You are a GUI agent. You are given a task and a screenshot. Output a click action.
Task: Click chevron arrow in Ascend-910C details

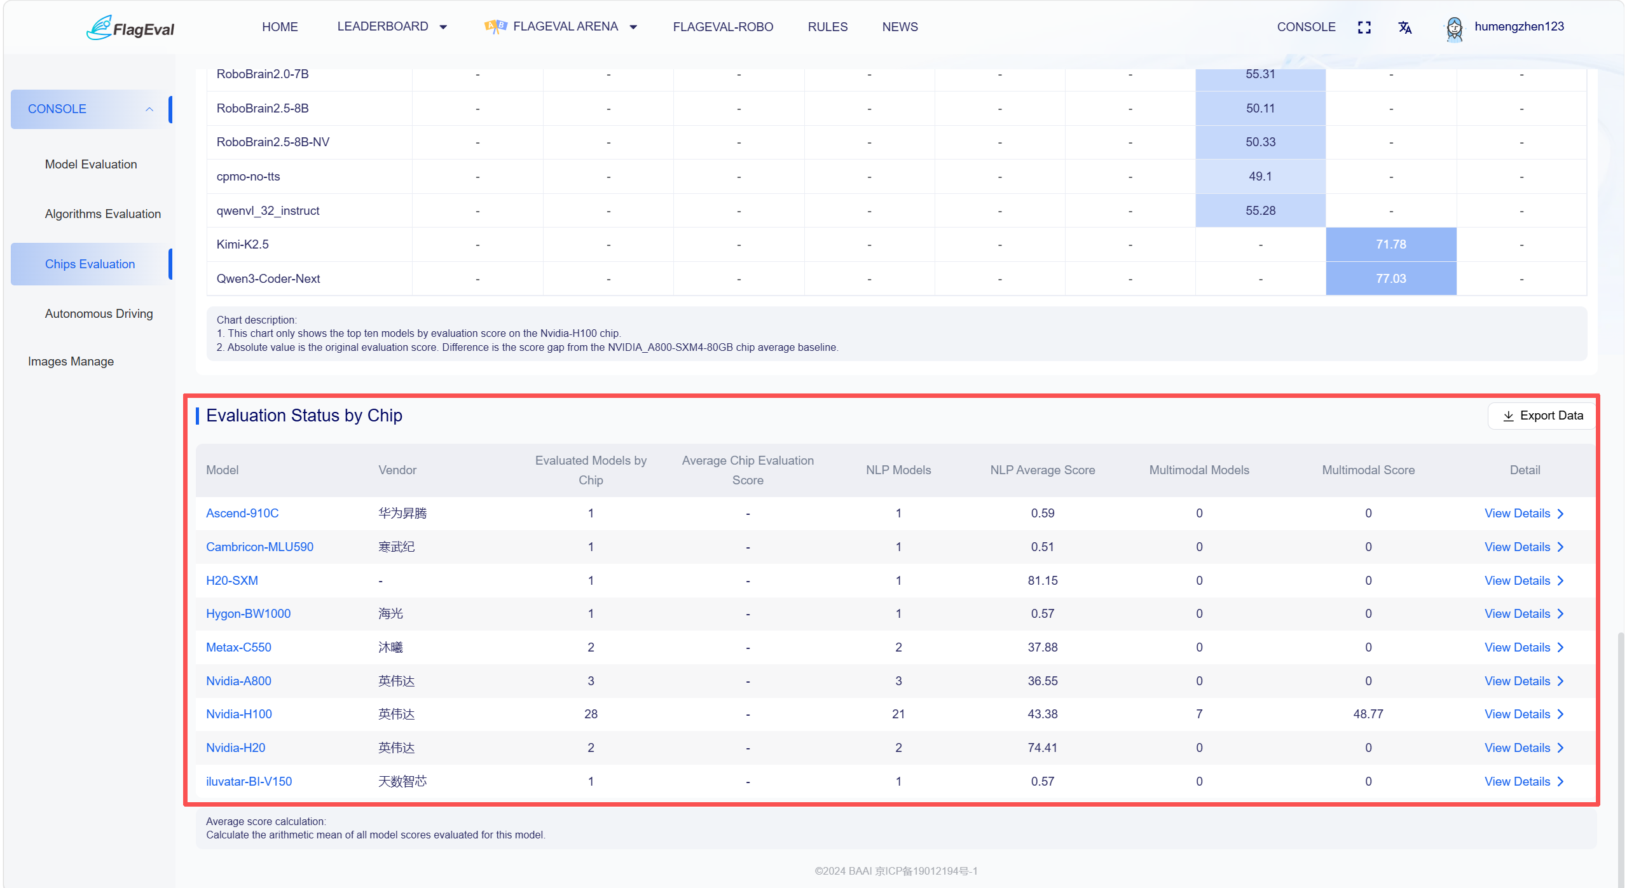[x=1561, y=514]
